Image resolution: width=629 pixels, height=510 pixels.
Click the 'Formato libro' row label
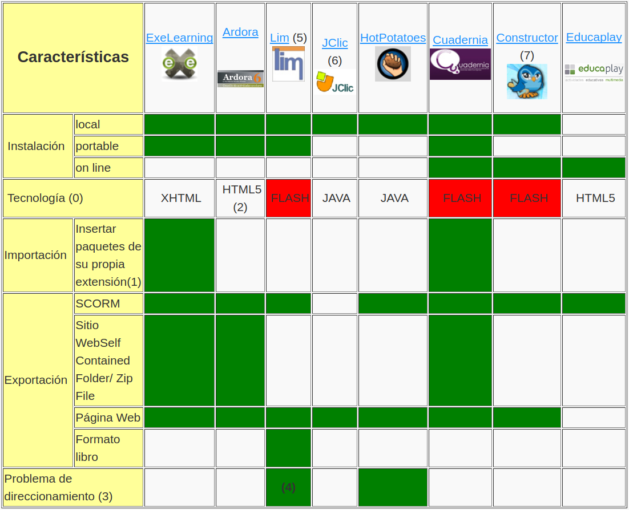pyautogui.click(x=108, y=448)
